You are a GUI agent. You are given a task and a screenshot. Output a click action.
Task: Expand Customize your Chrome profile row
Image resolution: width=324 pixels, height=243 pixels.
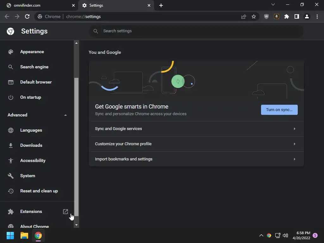pos(196,144)
